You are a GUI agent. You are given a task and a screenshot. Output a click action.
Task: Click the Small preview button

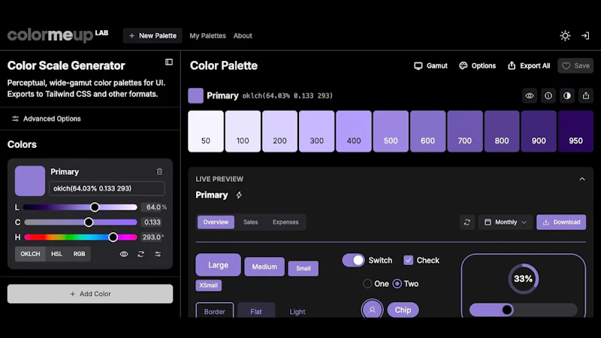point(304,268)
